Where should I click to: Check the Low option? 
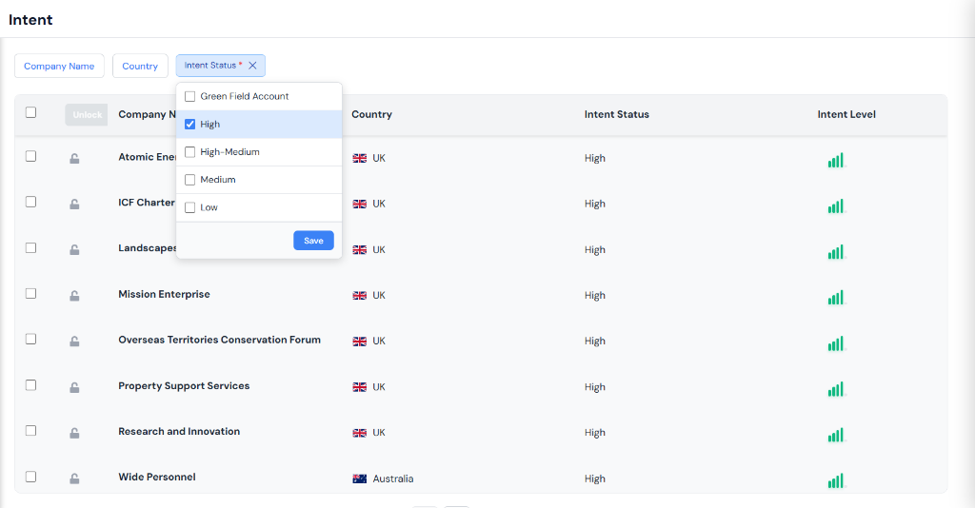point(190,207)
